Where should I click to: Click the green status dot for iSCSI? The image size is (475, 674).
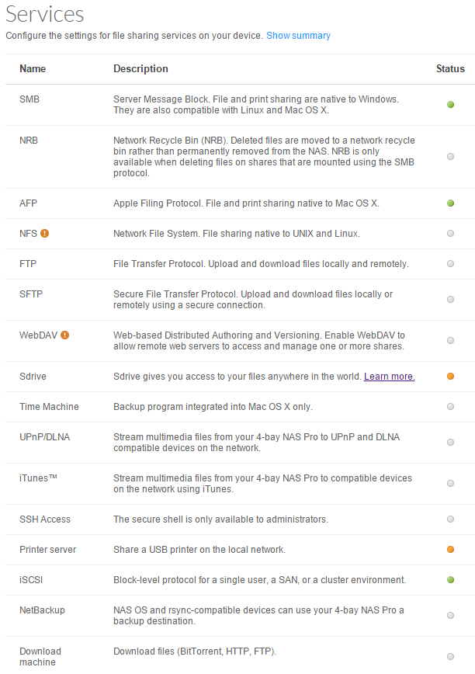[450, 580]
